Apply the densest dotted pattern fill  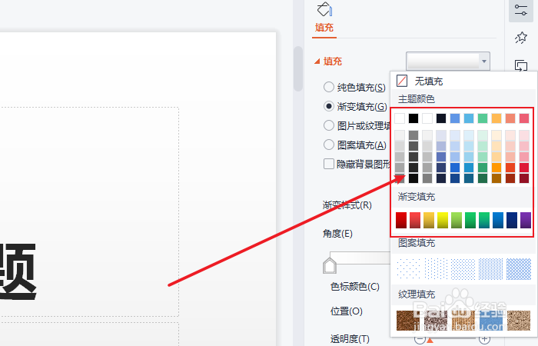(490, 269)
